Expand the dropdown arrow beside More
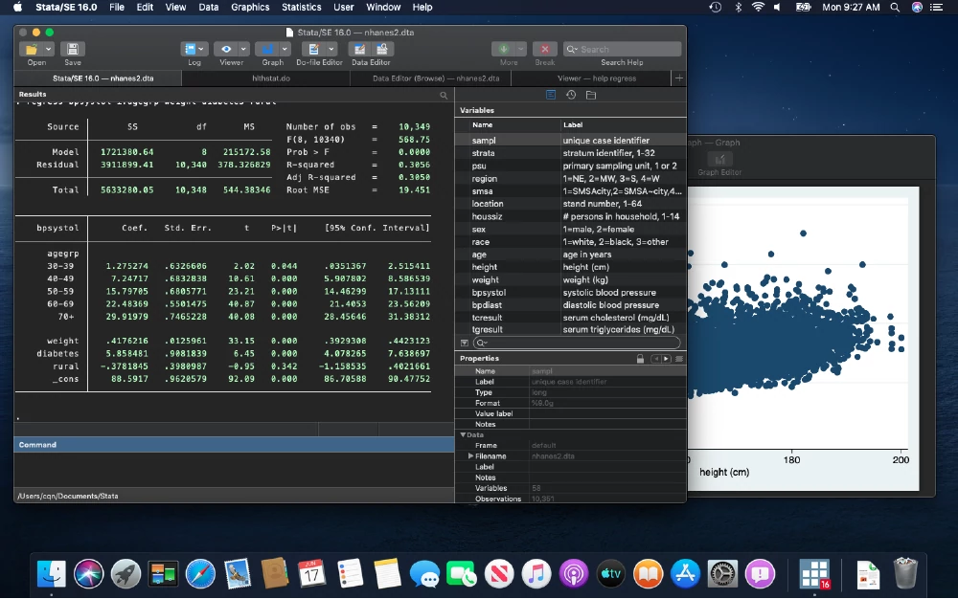 [x=520, y=50]
